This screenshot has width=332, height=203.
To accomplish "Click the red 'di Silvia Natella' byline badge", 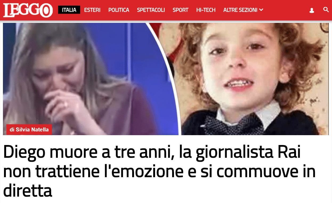I will pos(29,130).
